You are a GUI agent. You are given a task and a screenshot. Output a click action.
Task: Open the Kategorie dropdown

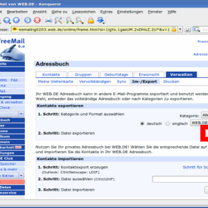click(x=204, y=115)
